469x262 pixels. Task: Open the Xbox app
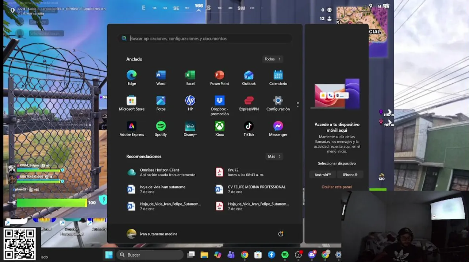pos(219,129)
